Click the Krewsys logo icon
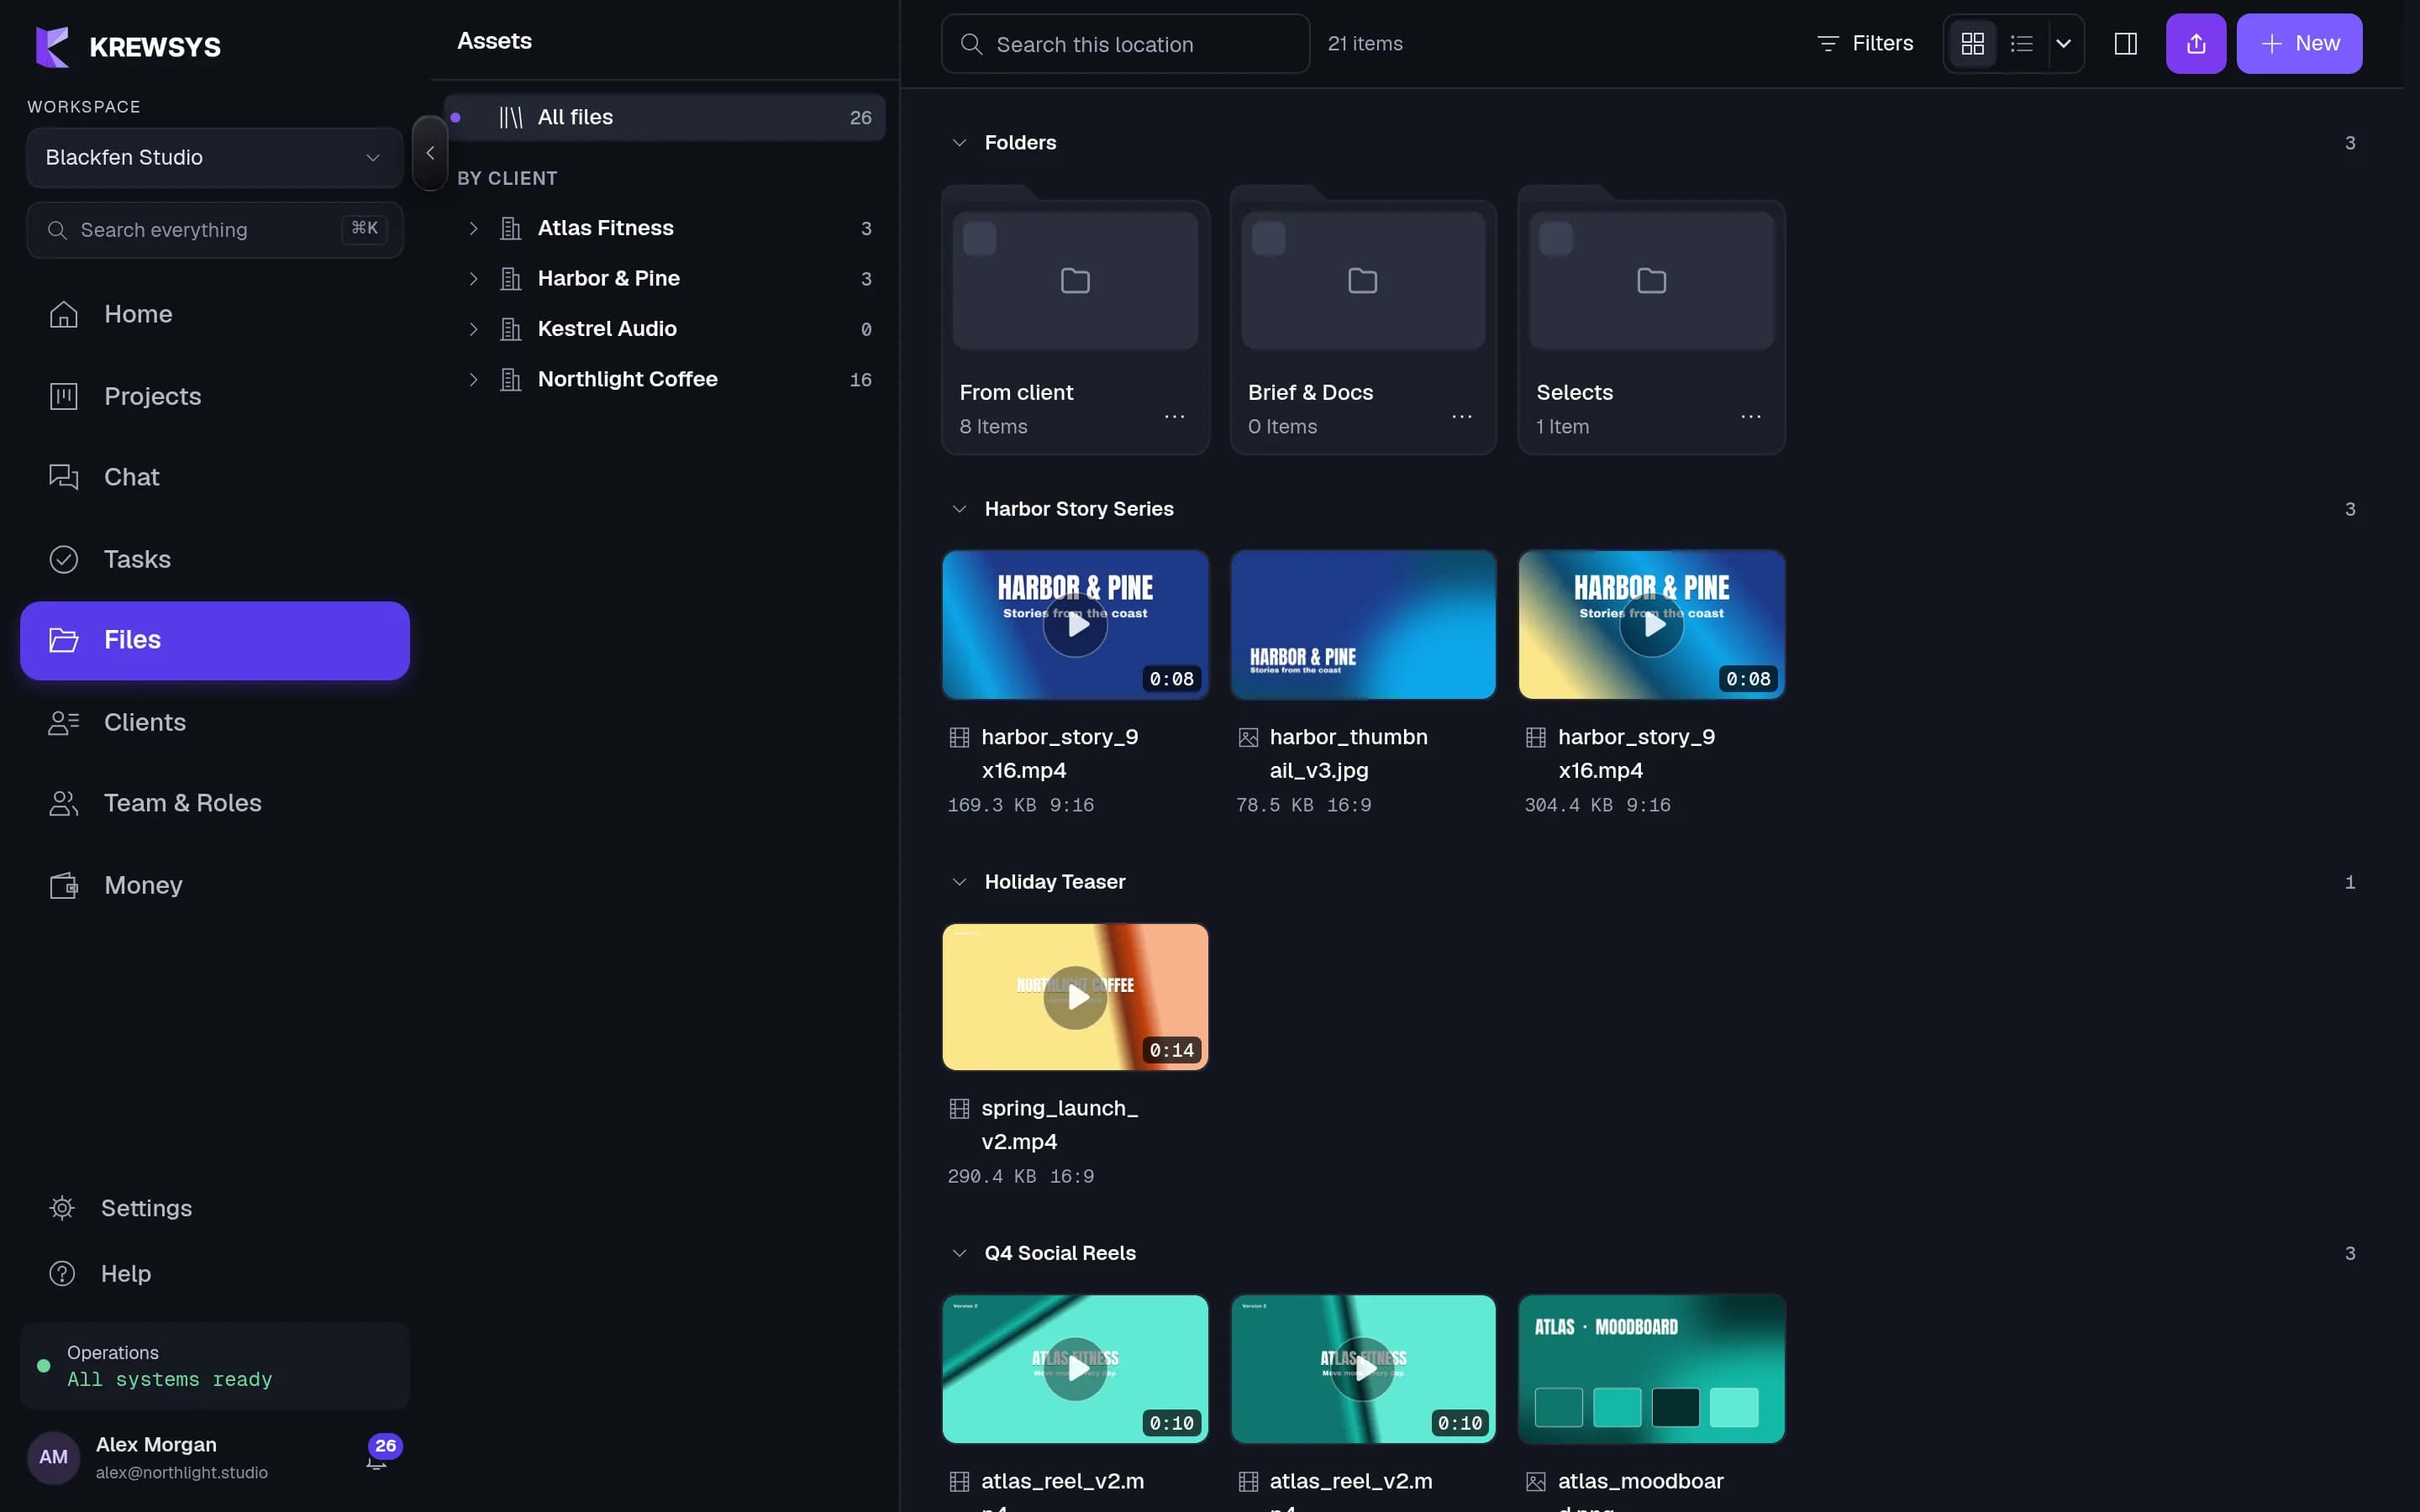The image size is (2420, 1512). click(x=53, y=46)
